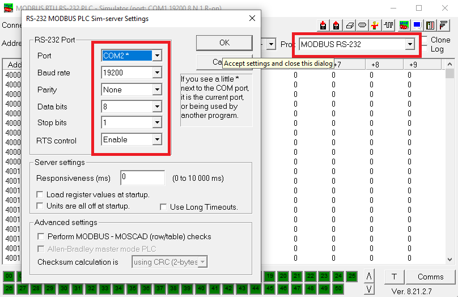Open the MODBUS RS-232 protocol dropdown
This screenshot has height=297, width=458.
click(410, 44)
